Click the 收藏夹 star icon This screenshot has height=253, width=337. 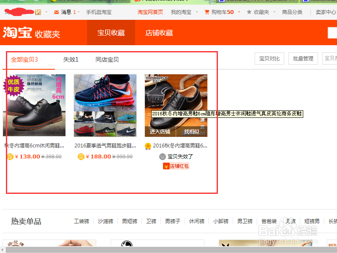pos(249,12)
